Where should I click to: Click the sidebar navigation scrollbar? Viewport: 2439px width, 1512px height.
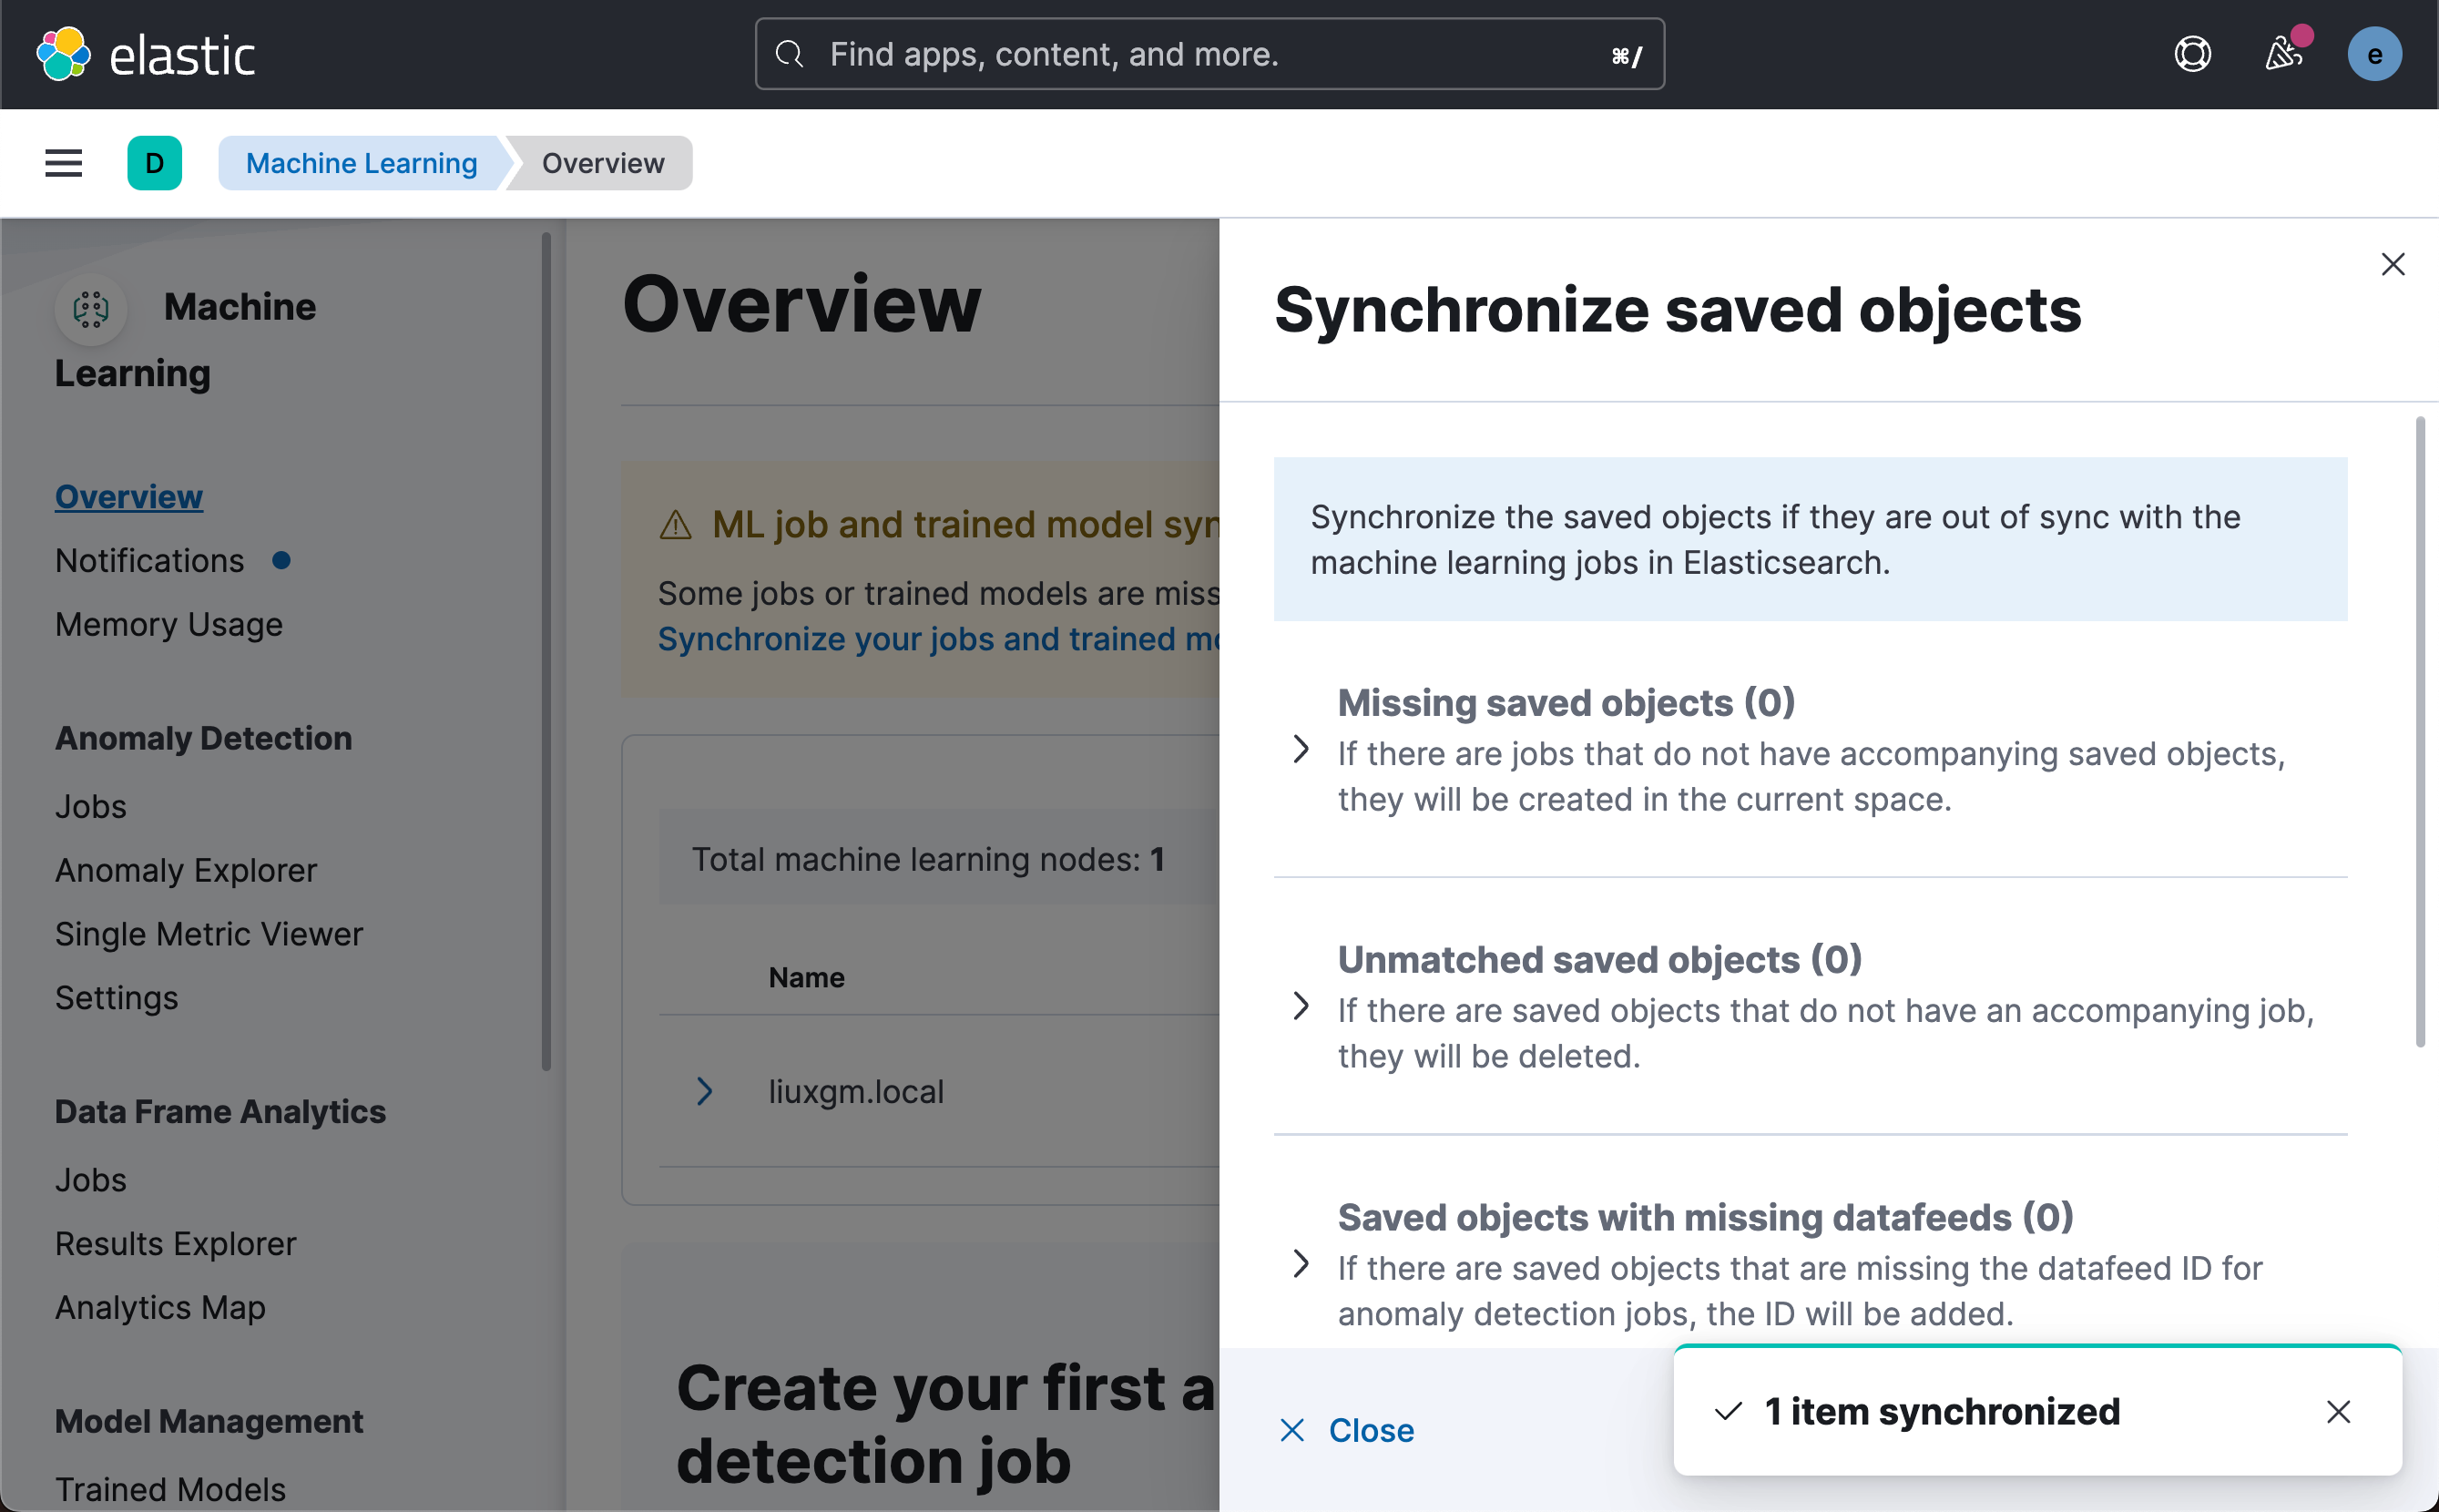pos(546,651)
